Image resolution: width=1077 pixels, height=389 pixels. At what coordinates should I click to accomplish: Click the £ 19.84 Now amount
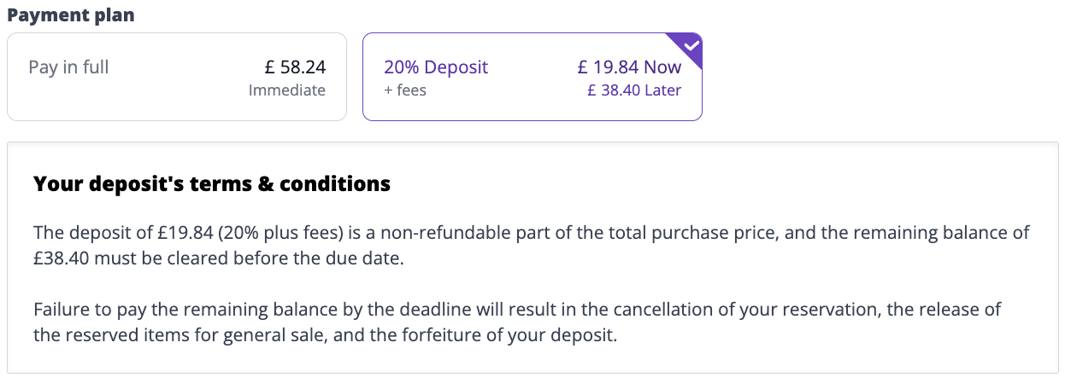[629, 67]
